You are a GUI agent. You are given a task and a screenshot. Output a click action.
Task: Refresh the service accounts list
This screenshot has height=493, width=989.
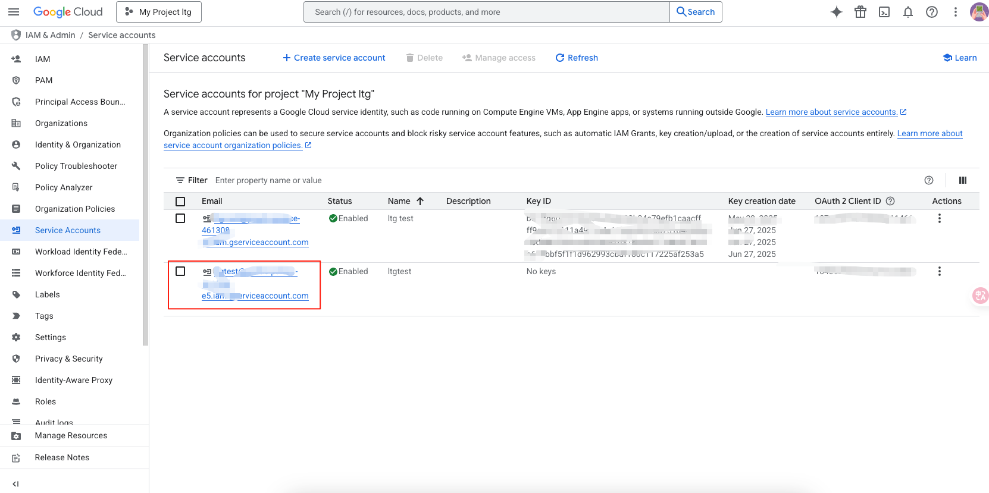click(x=577, y=58)
